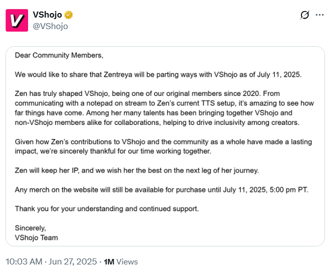Go to the @VShojo handle
Viewport: 334px width, 274px height.
(50, 26)
